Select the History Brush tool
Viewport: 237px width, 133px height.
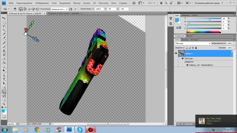(4, 55)
